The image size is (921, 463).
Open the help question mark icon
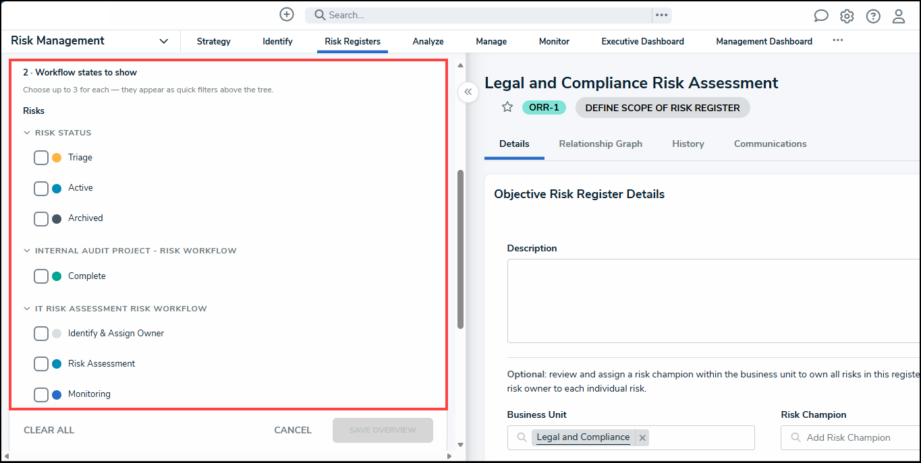pyautogui.click(x=873, y=16)
